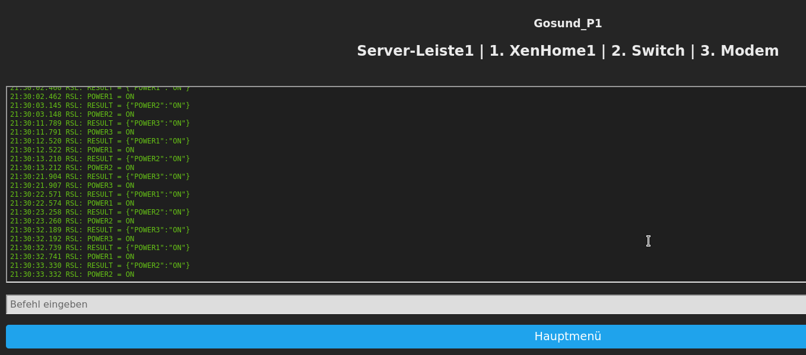Select the 2. Switch label in the header
This screenshot has width=806, height=355.
coord(648,51)
